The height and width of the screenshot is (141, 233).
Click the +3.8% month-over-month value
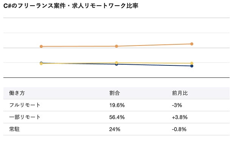click(x=180, y=117)
